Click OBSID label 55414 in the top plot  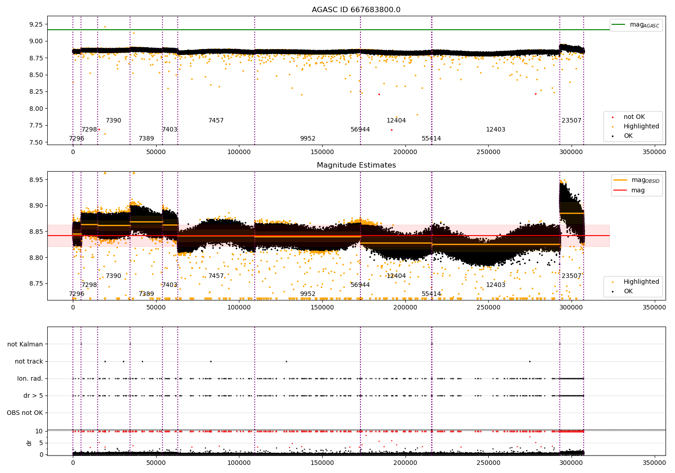(x=432, y=139)
